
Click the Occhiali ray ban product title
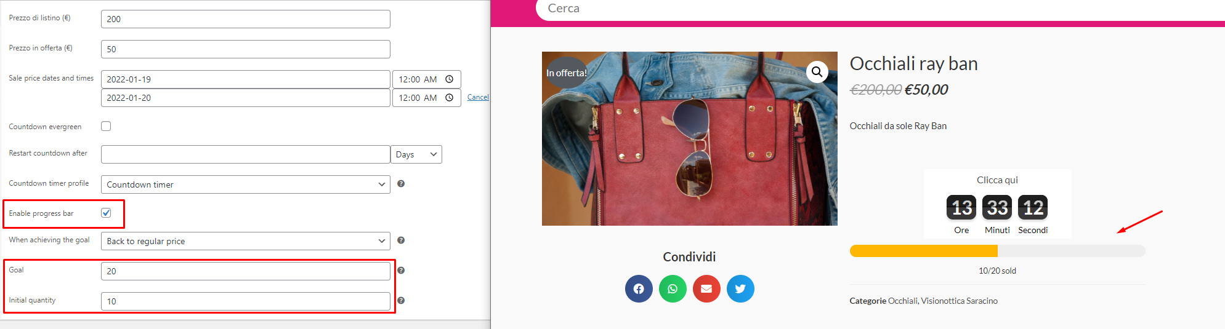point(913,63)
